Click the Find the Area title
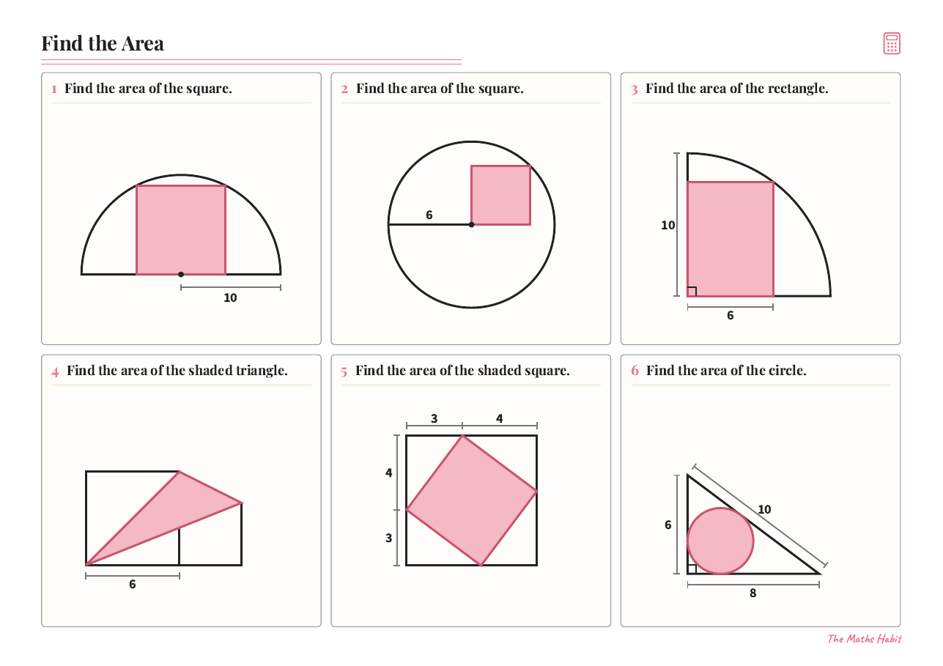The image size is (943, 666). (103, 43)
